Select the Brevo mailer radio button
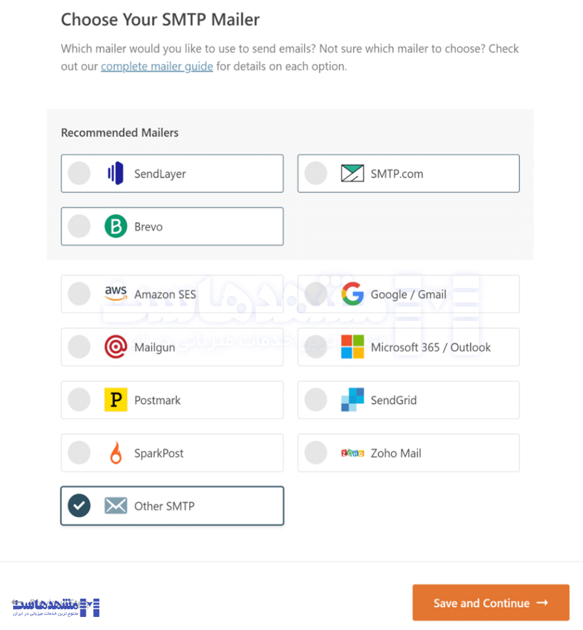583x630 pixels. [79, 226]
